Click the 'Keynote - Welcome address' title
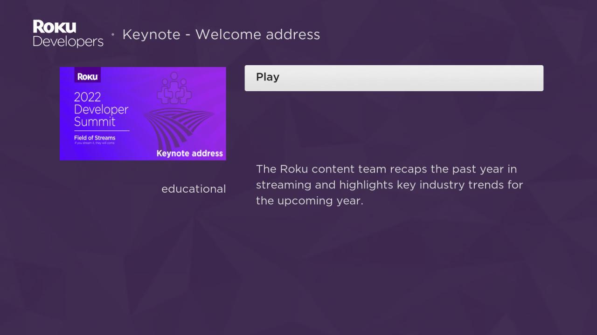 (x=221, y=34)
